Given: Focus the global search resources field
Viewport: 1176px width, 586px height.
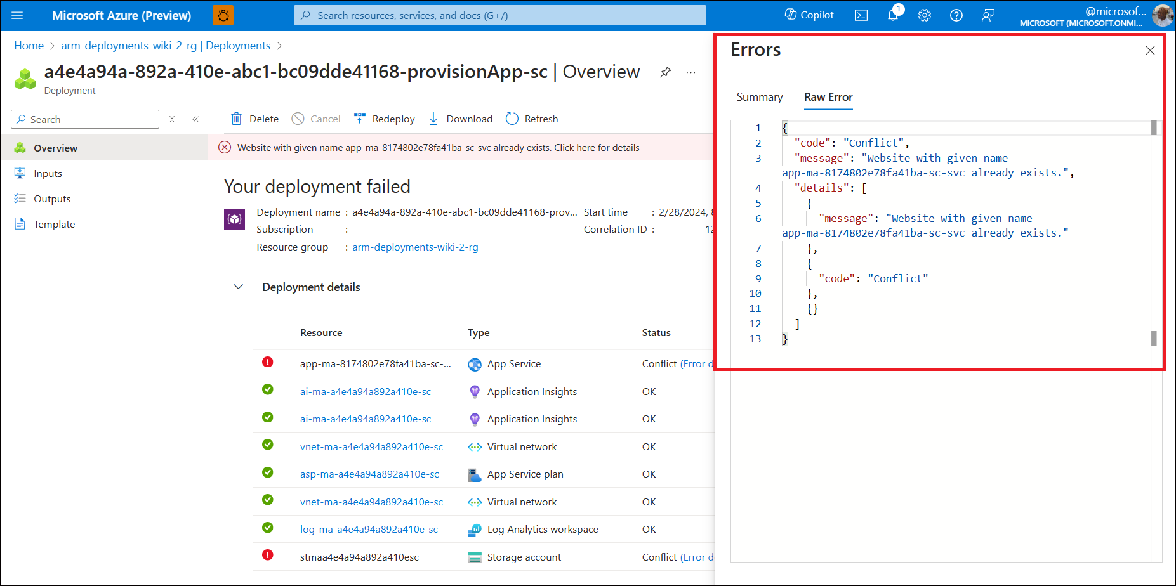Looking at the screenshot, I should click(500, 15).
